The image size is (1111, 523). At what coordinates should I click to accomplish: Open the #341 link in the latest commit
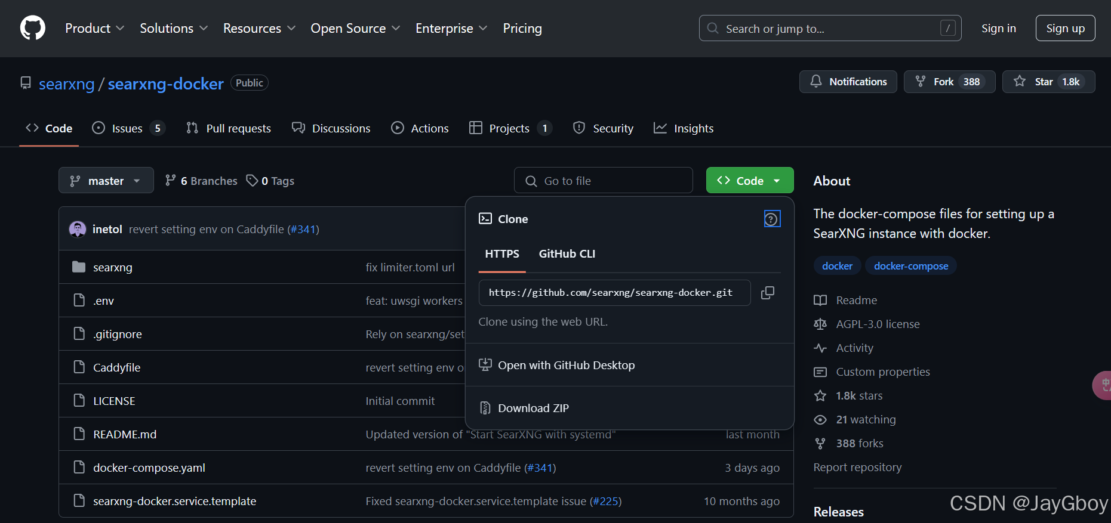click(x=303, y=229)
